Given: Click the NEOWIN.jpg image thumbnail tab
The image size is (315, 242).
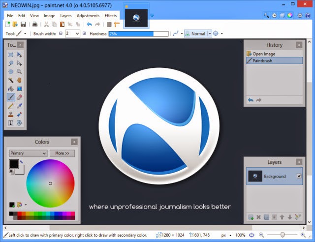Looking at the screenshot, I should click(136, 18).
